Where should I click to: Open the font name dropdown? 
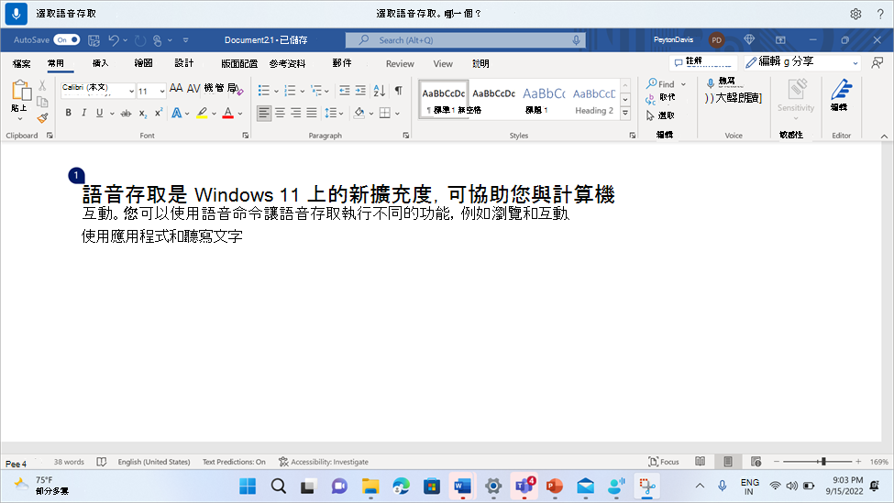(131, 91)
